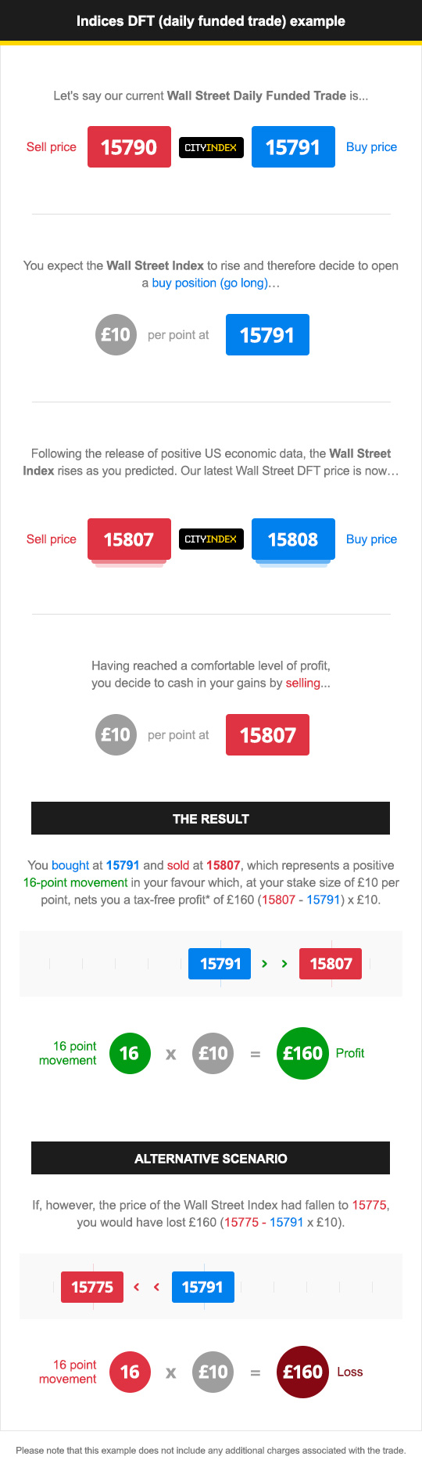This screenshot has height=1457, width=422.
Task: Click green chevron arrows between 15791 and 15807
Action: coord(274,964)
